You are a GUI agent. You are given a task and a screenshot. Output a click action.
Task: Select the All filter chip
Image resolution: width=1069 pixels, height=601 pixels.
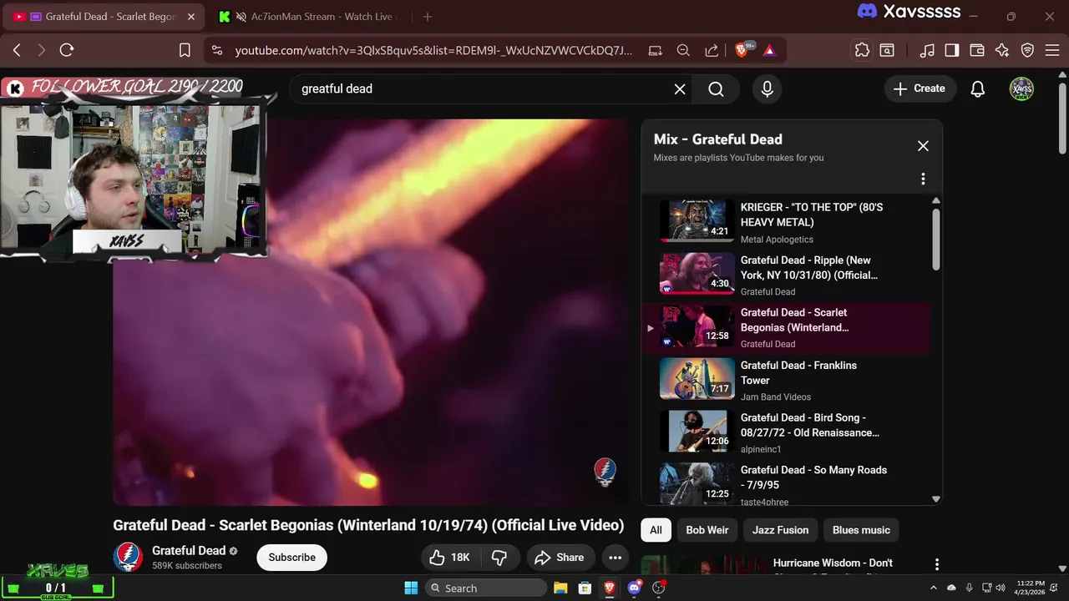point(656,530)
